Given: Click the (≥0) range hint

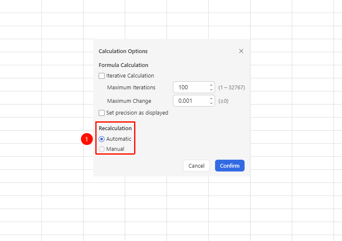Looking at the screenshot, I should 224,101.
